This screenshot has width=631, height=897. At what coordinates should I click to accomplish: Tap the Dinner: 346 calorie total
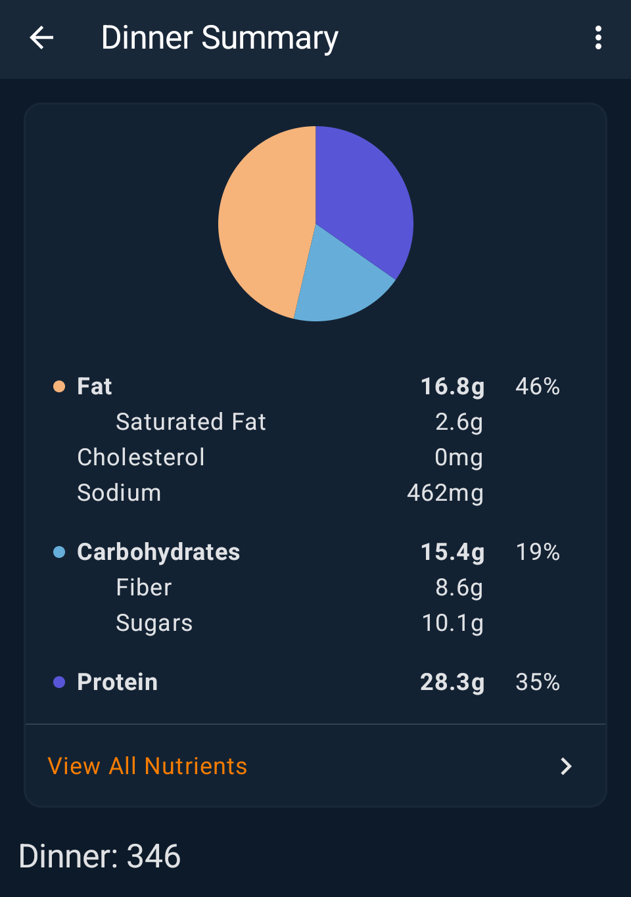point(100,856)
